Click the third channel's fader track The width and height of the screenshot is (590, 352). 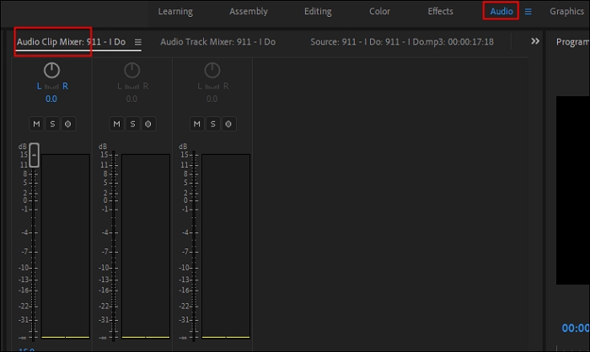click(194, 247)
